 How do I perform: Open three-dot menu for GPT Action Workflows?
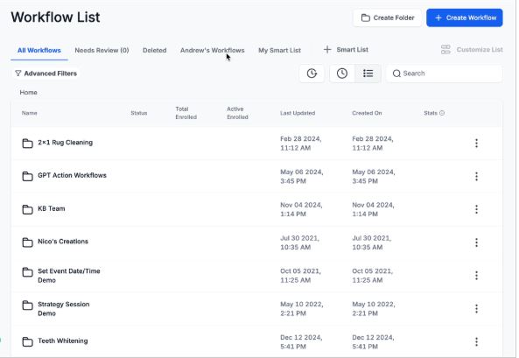pos(476,176)
